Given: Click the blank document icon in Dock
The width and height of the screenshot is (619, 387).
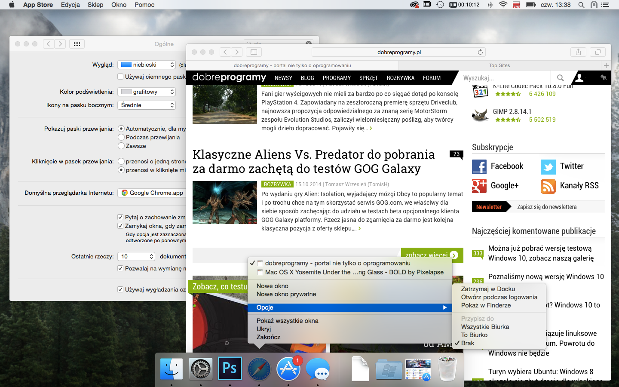Looking at the screenshot, I should pyautogui.click(x=360, y=369).
